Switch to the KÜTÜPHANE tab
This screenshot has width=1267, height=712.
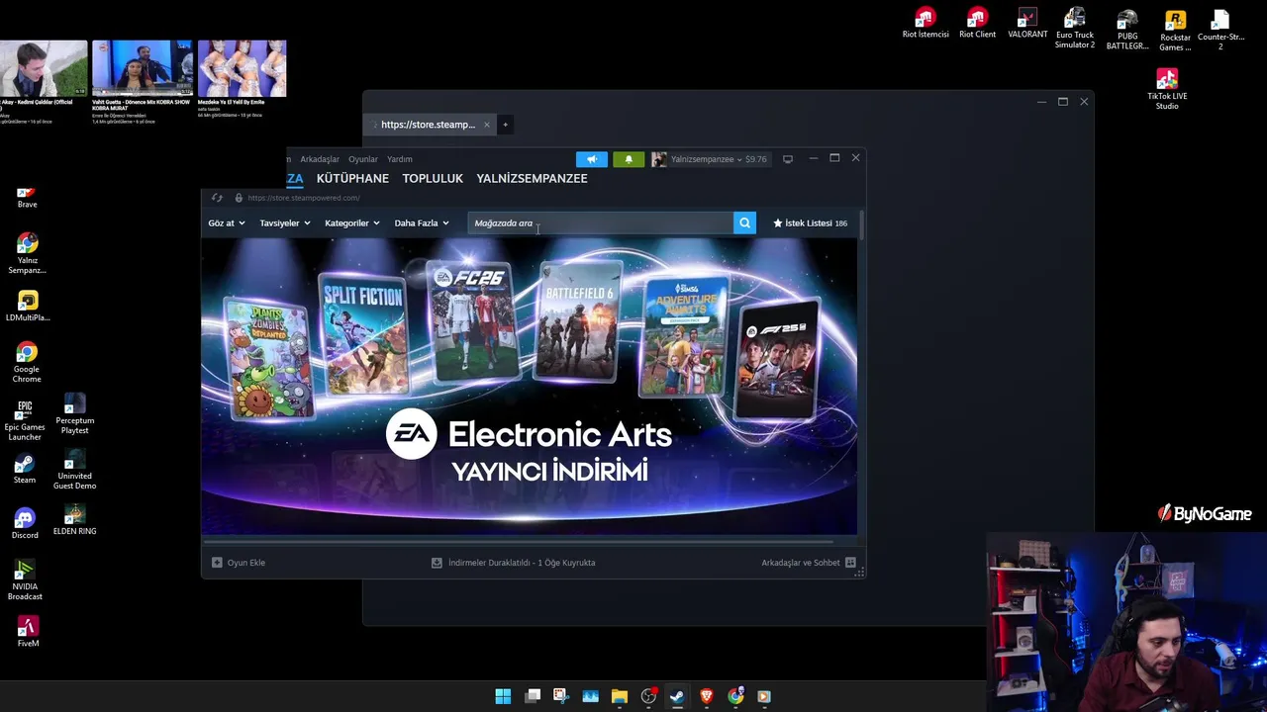pyautogui.click(x=352, y=179)
